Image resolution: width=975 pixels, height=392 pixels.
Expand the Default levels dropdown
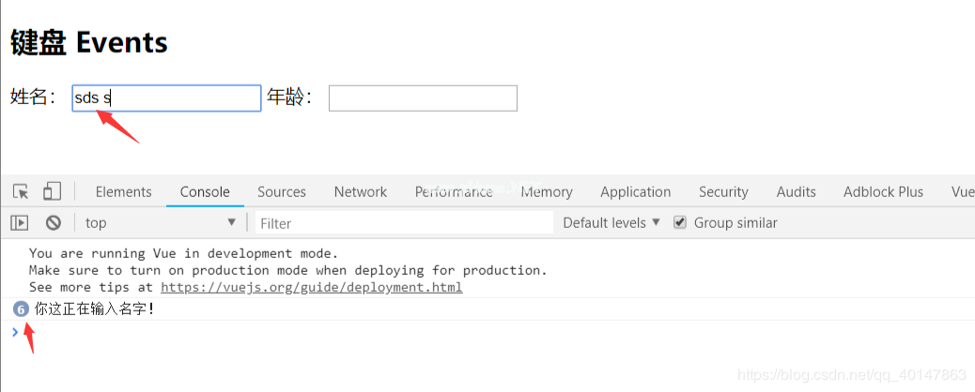click(x=611, y=222)
